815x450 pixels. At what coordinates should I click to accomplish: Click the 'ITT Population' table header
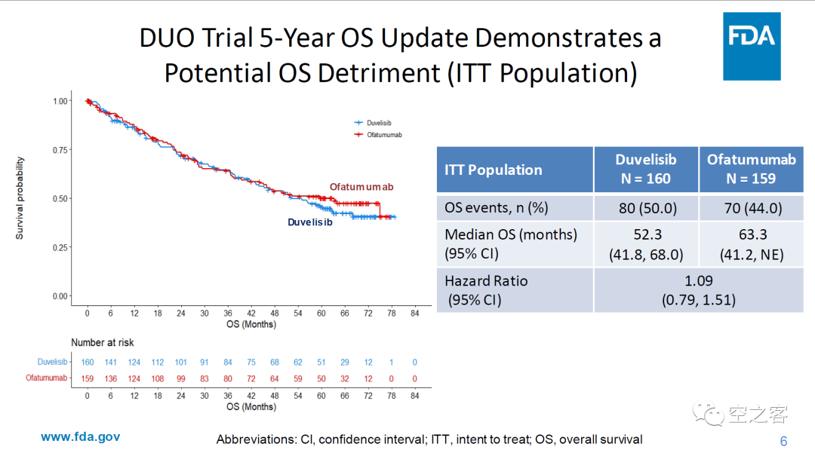click(x=515, y=170)
